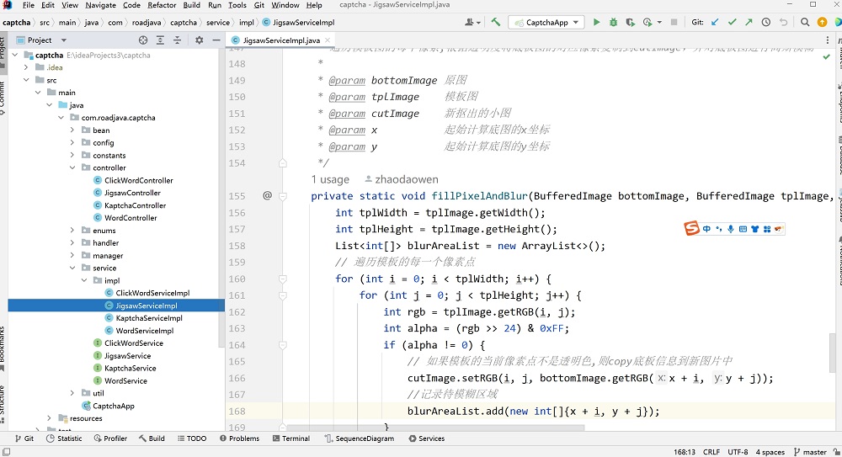842x457 pixels.
Task: Expand the enums package
Action: (x=72, y=230)
